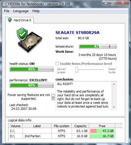Click the > power saving details button
The image size is (131, 145).
pos(53,97)
